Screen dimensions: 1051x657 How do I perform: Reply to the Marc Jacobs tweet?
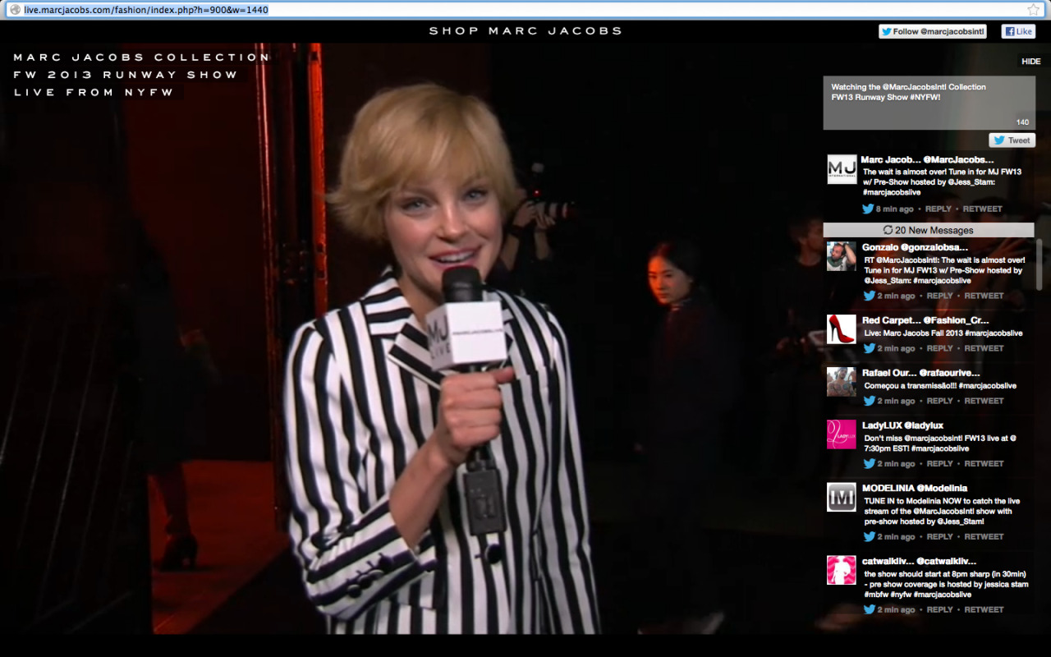click(x=938, y=209)
